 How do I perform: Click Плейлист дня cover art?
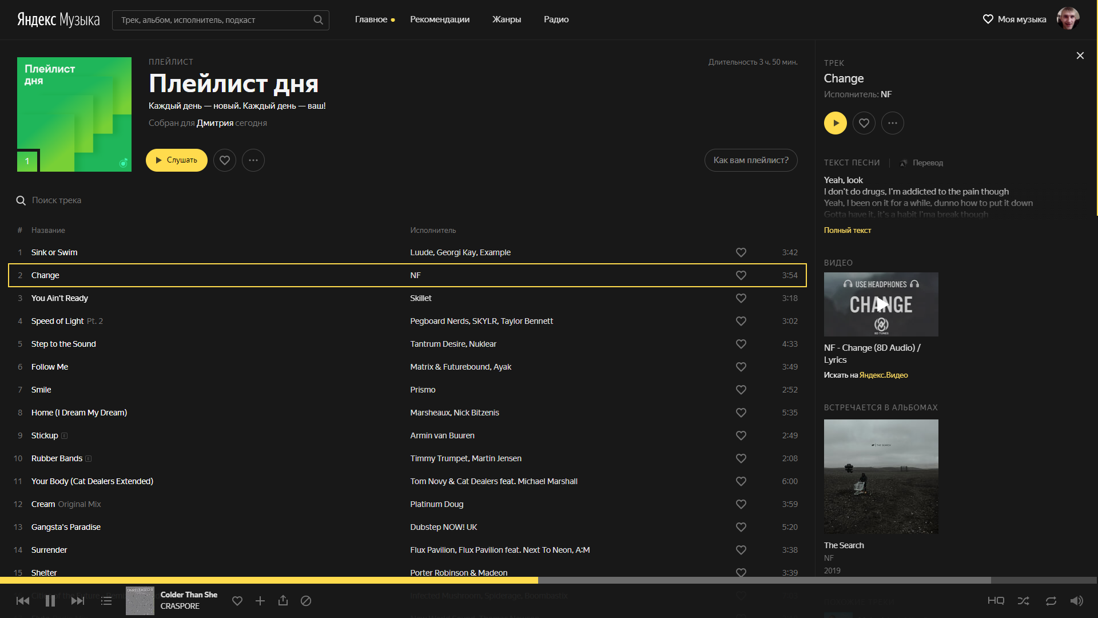click(x=74, y=114)
